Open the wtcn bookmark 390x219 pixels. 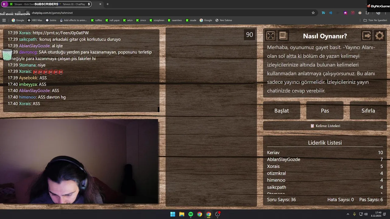pyautogui.click(x=128, y=20)
